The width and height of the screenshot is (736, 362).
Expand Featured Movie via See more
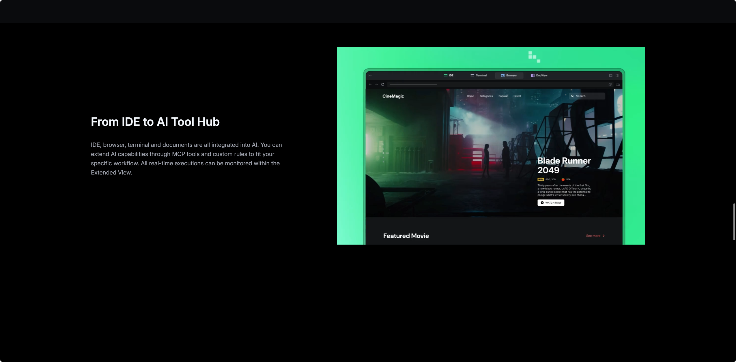click(595, 236)
